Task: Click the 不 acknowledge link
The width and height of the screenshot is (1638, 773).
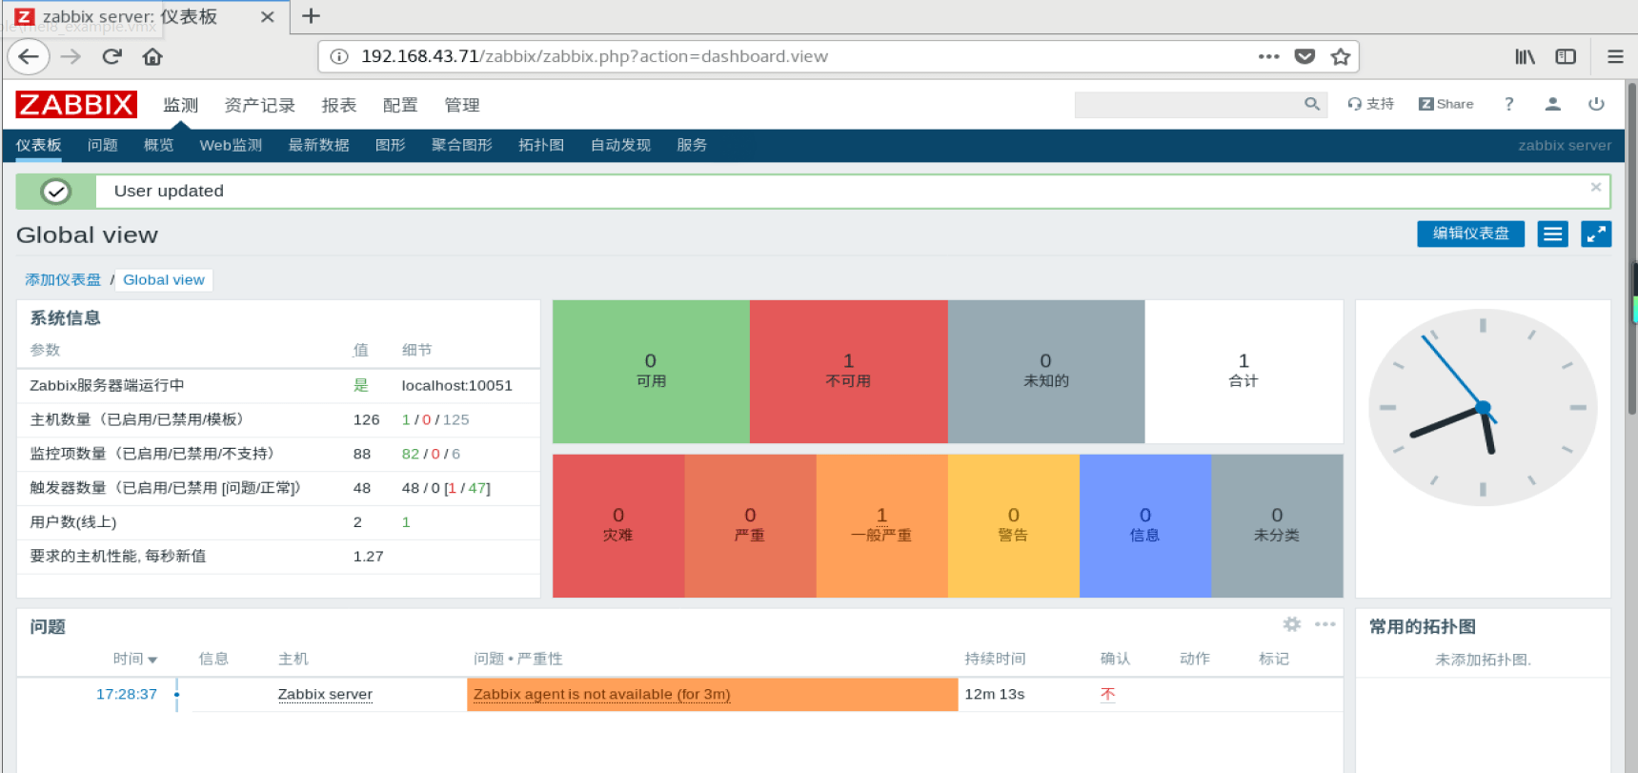Action: click(x=1107, y=694)
